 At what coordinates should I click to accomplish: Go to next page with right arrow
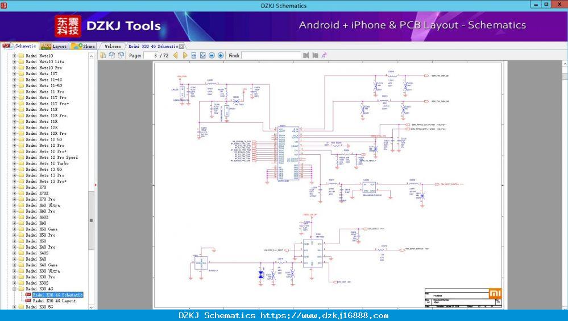coord(185,56)
